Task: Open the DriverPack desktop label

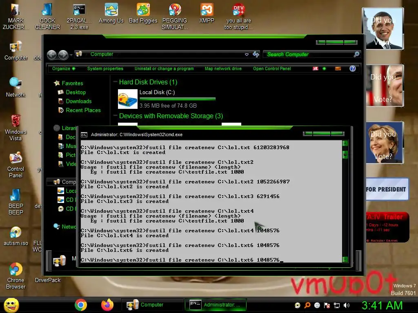Action: [48, 280]
